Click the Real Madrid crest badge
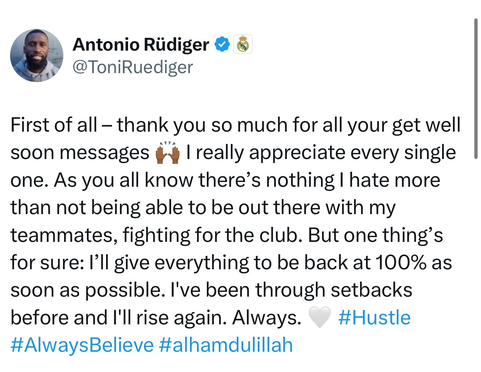 pyautogui.click(x=243, y=44)
